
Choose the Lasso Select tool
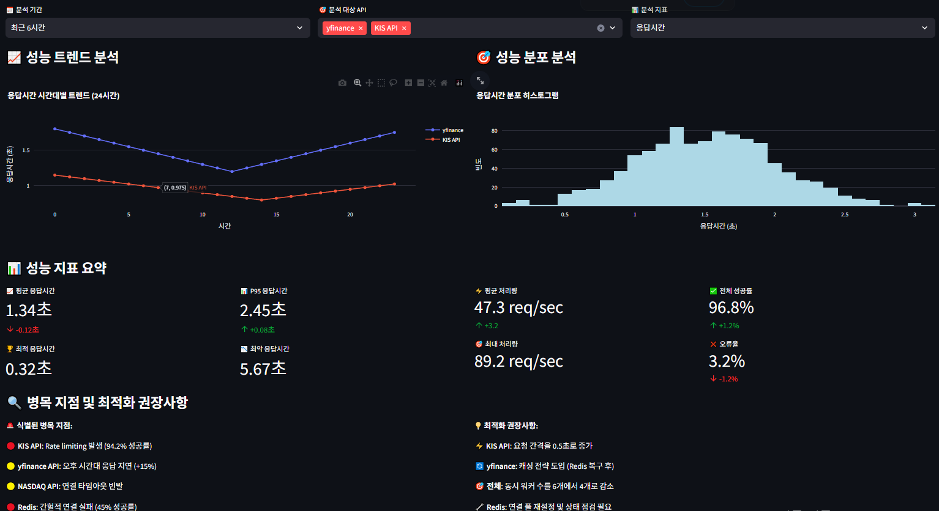click(x=394, y=83)
